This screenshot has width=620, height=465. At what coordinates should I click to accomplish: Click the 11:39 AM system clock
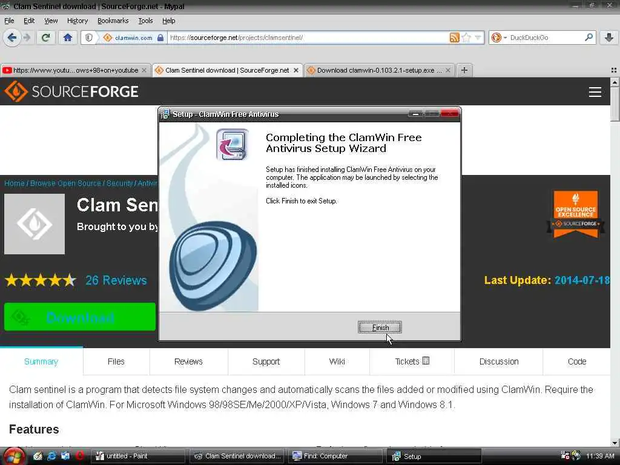[x=600, y=456]
